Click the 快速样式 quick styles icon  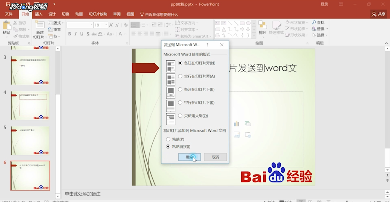[276, 25]
